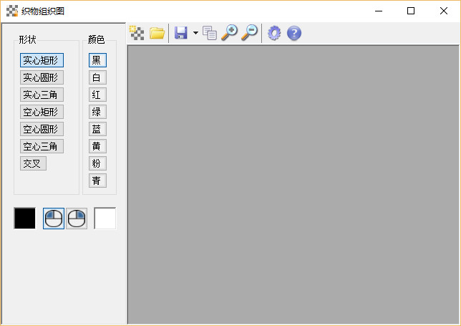
Task: Choose the 实心圆形 shape button
Action: 42,77
